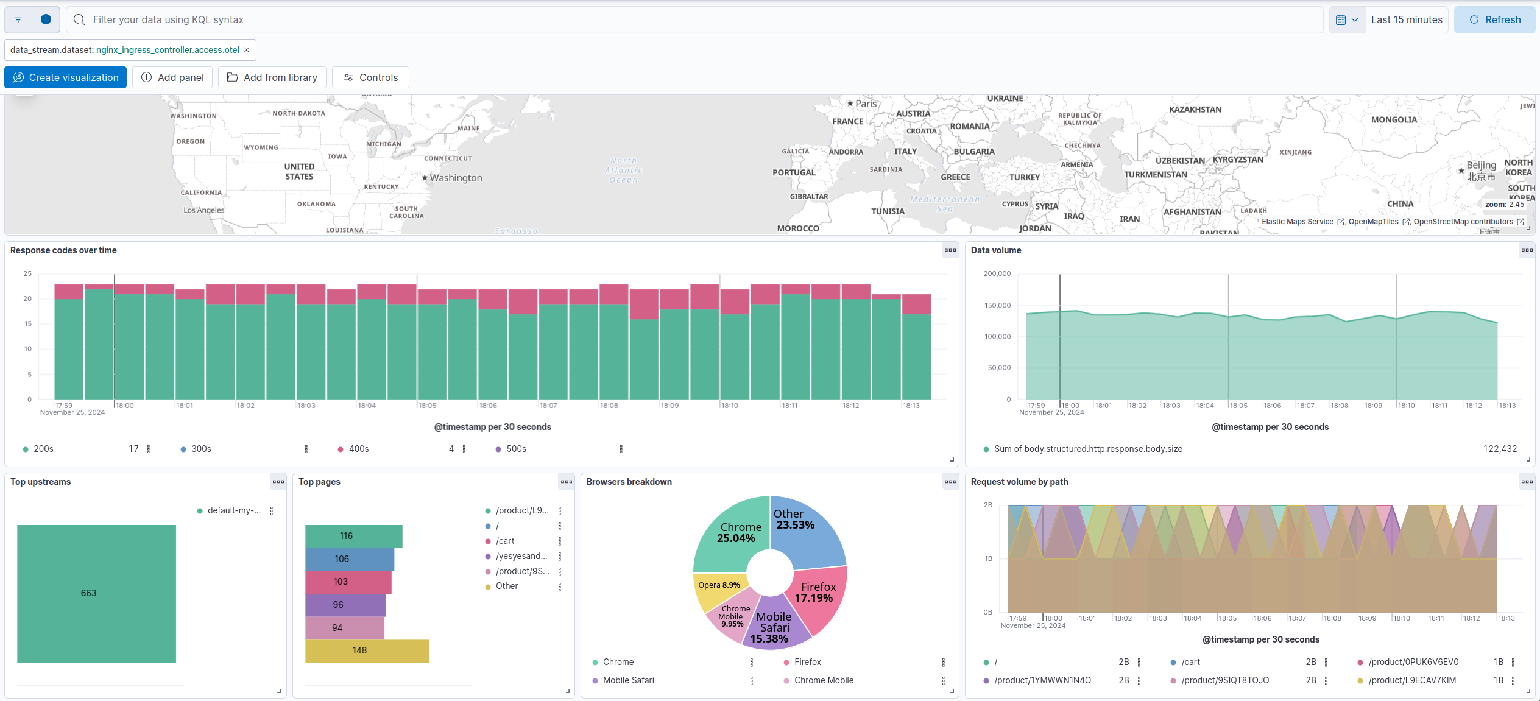Open legend actions for / page
Viewport: 1540px width, 701px height.
coord(560,526)
